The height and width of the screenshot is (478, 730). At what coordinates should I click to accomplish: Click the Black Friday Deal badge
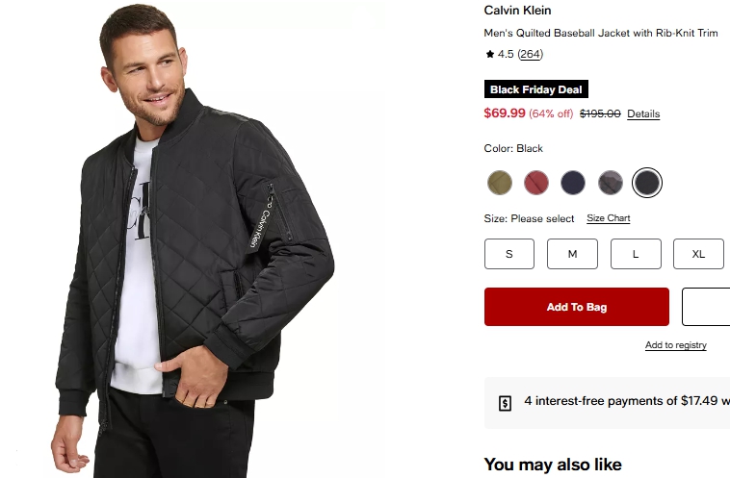pos(536,89)
